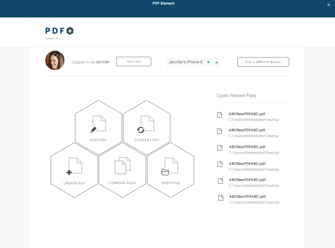Image resolution: width=335 pixels, height=248 pixels.
Task: Click the Jennifer's iPhone 6 device label
Action: (x=185, y=62)
